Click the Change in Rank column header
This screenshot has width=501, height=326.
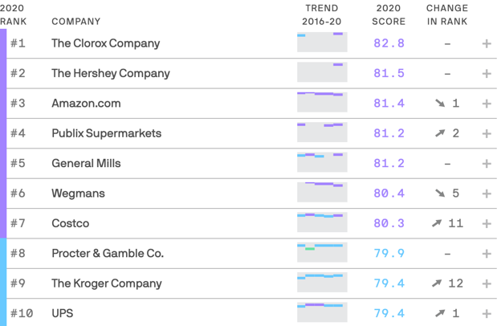coord(446,14)
